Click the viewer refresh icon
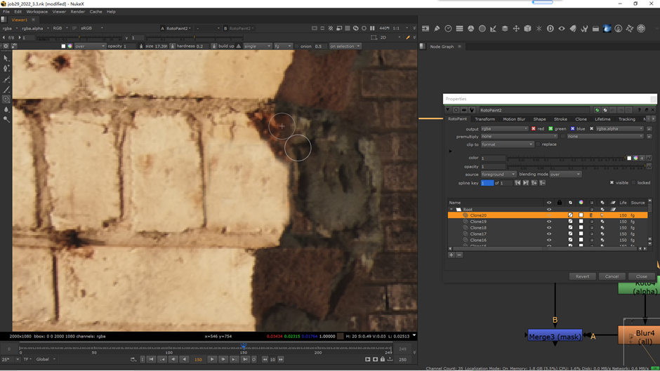The image size is (660, 371). click(x=356, y=28)
